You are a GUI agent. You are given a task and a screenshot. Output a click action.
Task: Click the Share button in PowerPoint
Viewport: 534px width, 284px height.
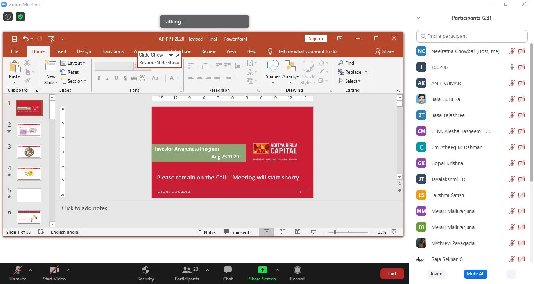(x=384, y=51)
